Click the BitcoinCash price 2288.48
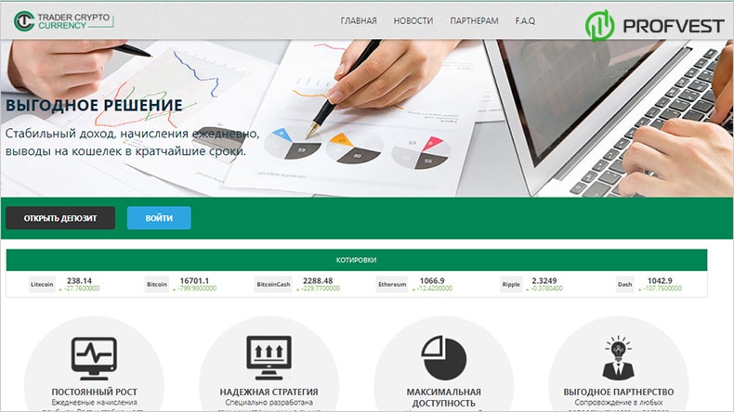The height and width of the screenshot is (412, 734). 318,280
